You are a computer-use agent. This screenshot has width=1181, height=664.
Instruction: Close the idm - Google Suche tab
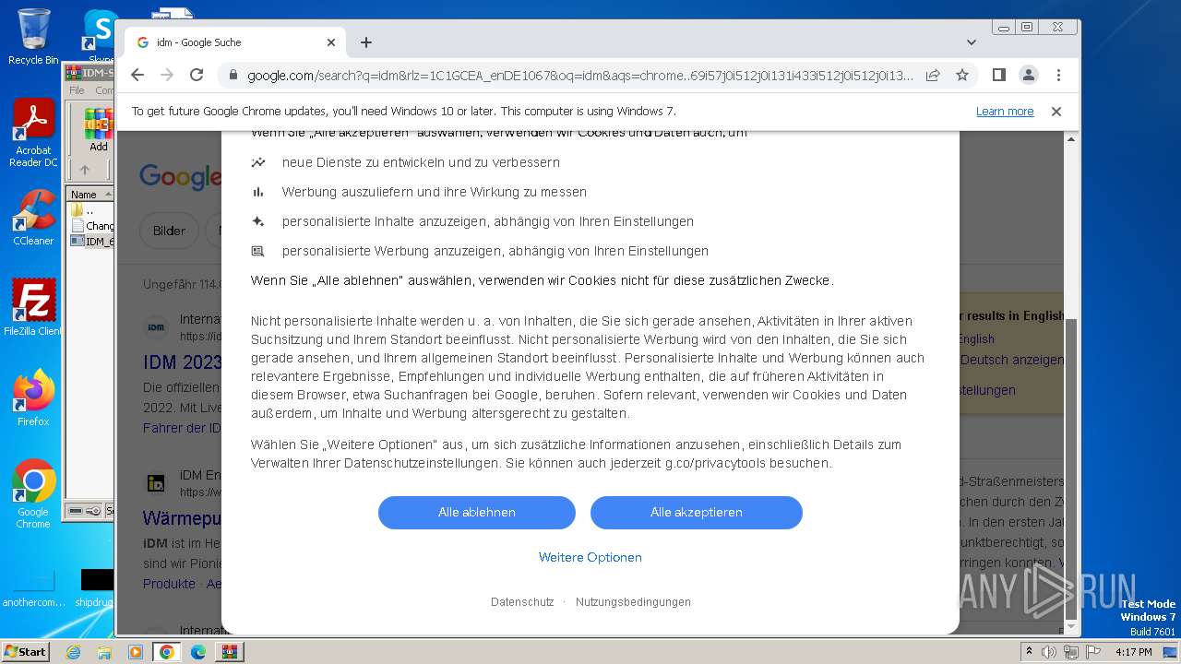point(331,42)
